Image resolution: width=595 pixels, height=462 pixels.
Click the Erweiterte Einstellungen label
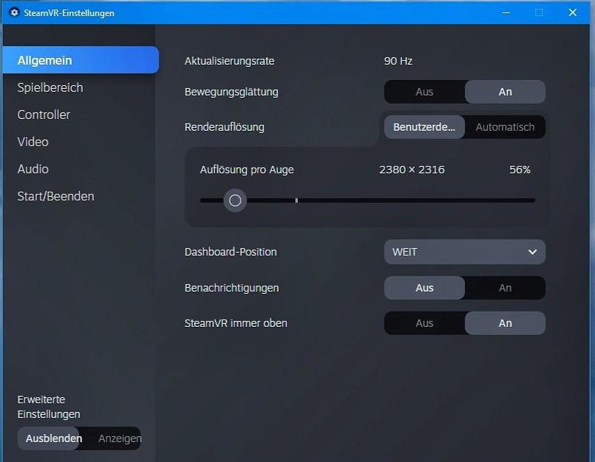[x=48, y=407]
